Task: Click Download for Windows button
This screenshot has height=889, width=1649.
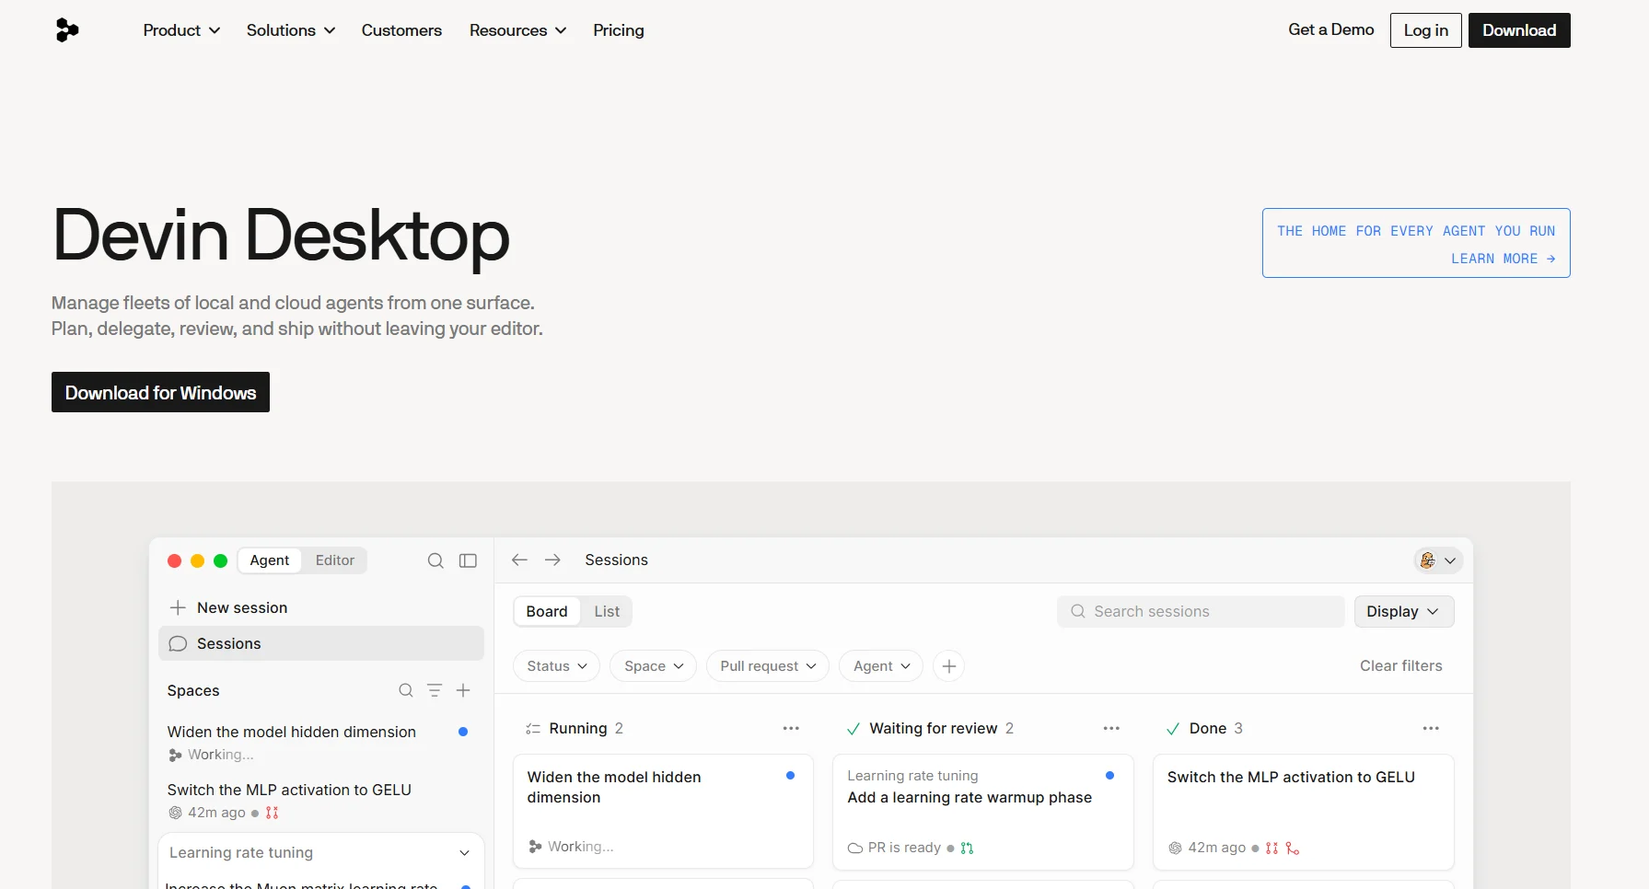Action: coord(160,392)
